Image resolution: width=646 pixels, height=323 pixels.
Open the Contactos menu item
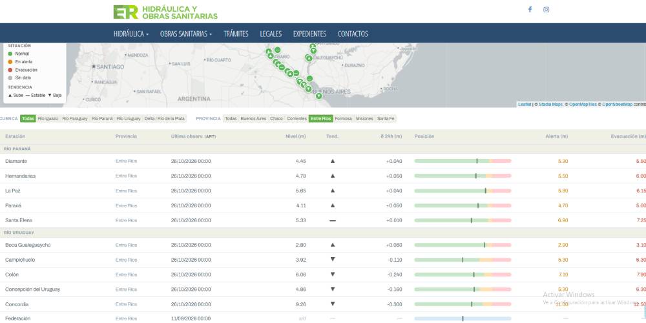click(x=353, y=34)
